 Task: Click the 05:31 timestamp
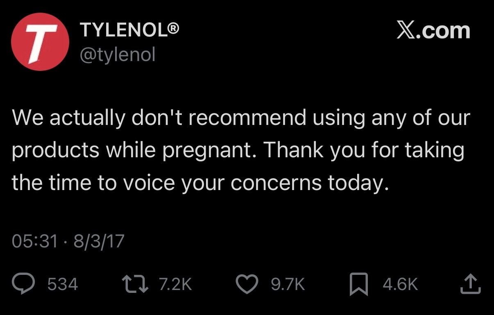click(x=35, y=241)
